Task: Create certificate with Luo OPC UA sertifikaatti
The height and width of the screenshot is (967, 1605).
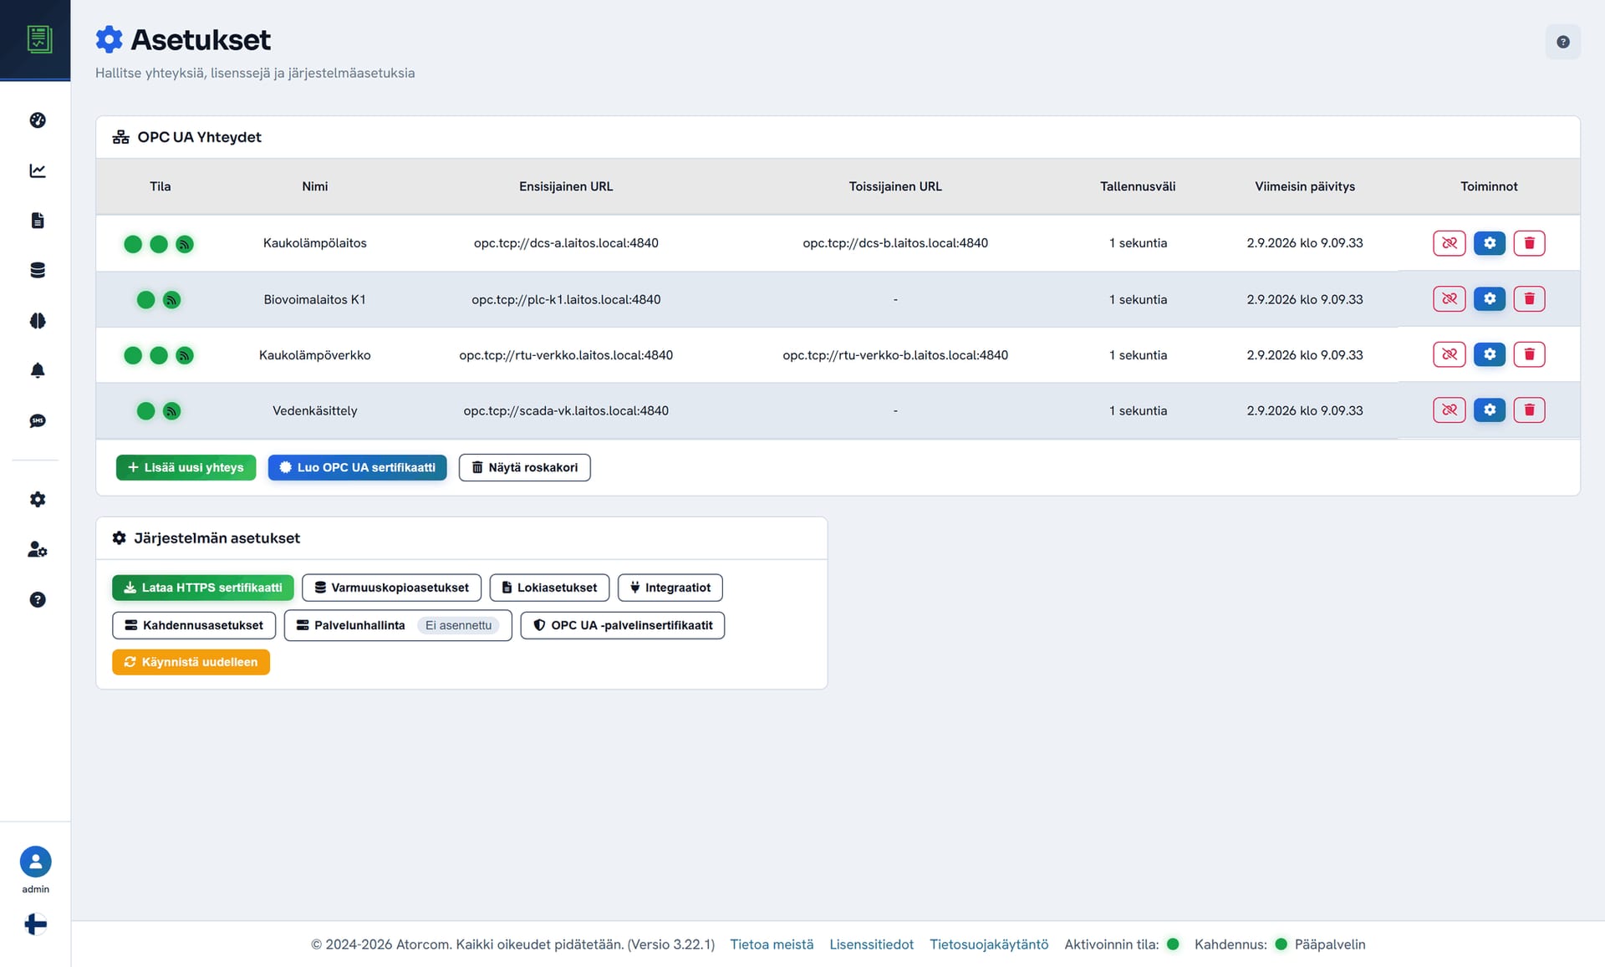Action: 358,468
